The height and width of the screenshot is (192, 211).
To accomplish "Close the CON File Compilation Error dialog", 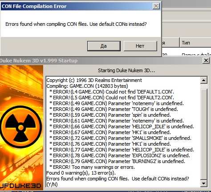I will [x=156, y=6].
